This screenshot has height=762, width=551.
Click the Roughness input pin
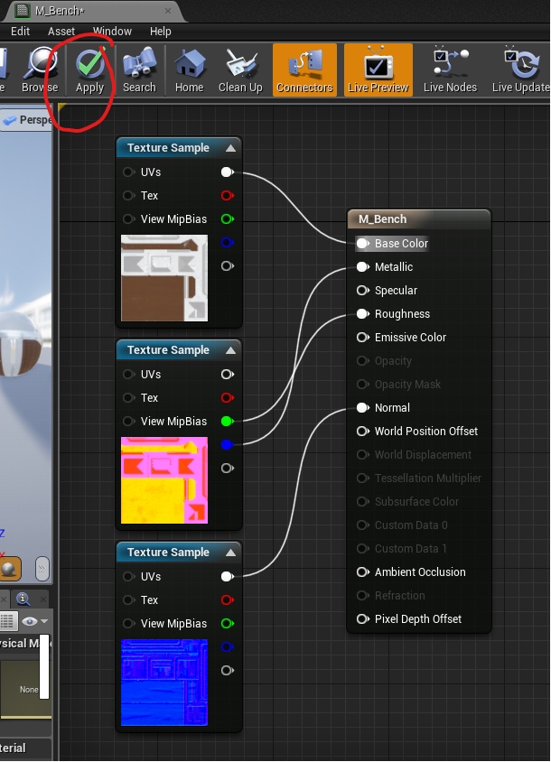click(362, 314)
